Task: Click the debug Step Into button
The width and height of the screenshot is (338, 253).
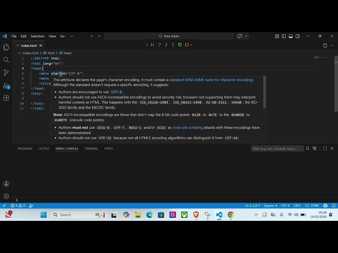Action: click(x=166, y=45)
